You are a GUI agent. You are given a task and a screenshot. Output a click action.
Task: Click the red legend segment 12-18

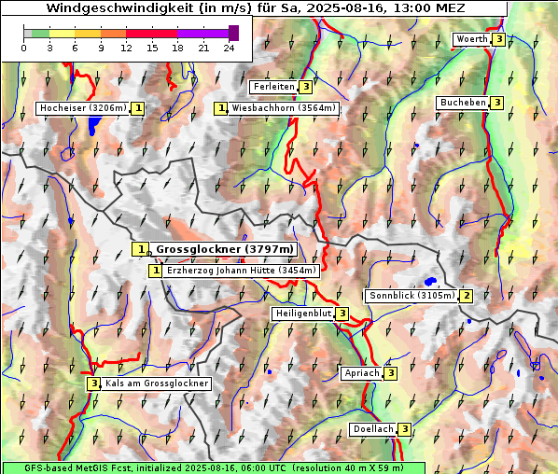[151, 34]
